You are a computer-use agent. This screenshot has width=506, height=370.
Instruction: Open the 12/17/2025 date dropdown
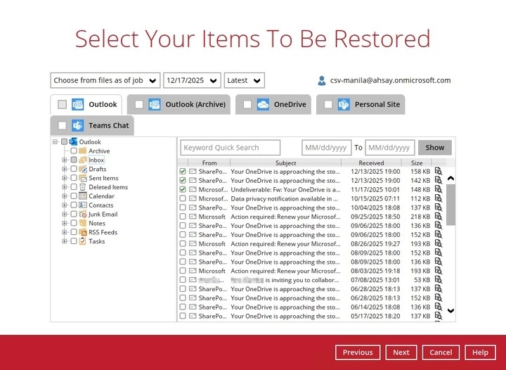point(192,80)
